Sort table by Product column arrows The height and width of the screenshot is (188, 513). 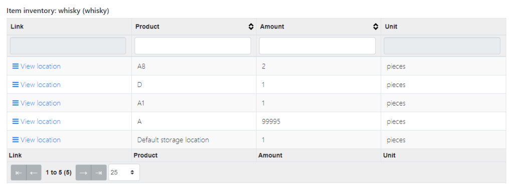click(x=251, y=27)
